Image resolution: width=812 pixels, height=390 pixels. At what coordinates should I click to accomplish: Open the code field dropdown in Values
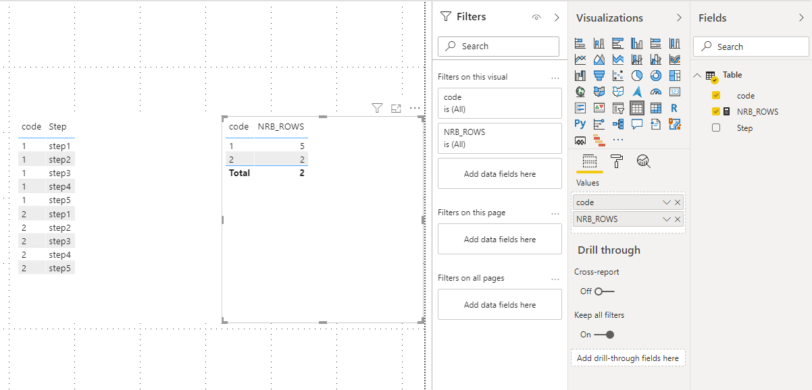(x=667, y=202)
